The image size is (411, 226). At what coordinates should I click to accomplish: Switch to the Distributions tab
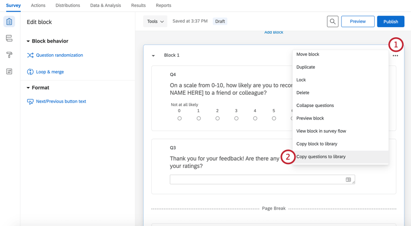pos(68,5)
